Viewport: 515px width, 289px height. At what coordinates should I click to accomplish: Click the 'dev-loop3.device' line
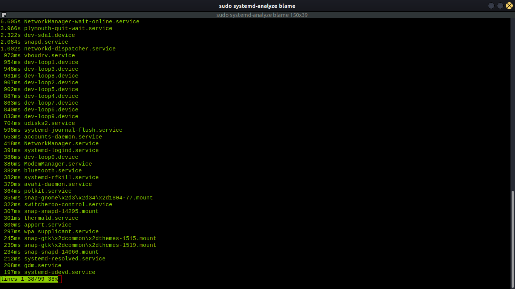pos(51,69)
